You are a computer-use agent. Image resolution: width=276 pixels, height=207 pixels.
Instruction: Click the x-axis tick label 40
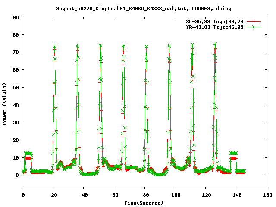(85, 195)
